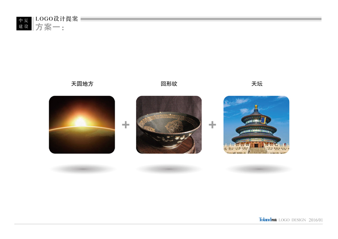Select the 天坛 caption
This screenshot has width=338, height=239.
257,84
